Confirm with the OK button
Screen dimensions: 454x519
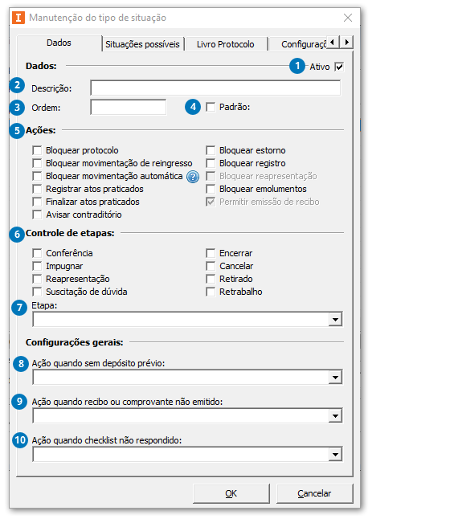(x=231, y=493)
